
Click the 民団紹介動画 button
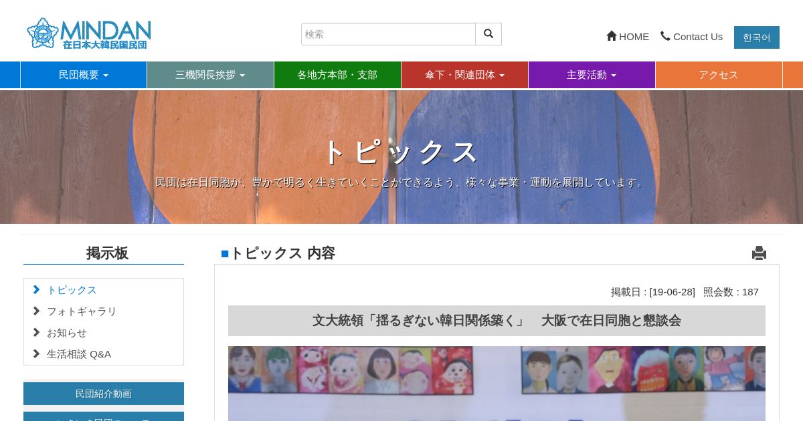104,394
